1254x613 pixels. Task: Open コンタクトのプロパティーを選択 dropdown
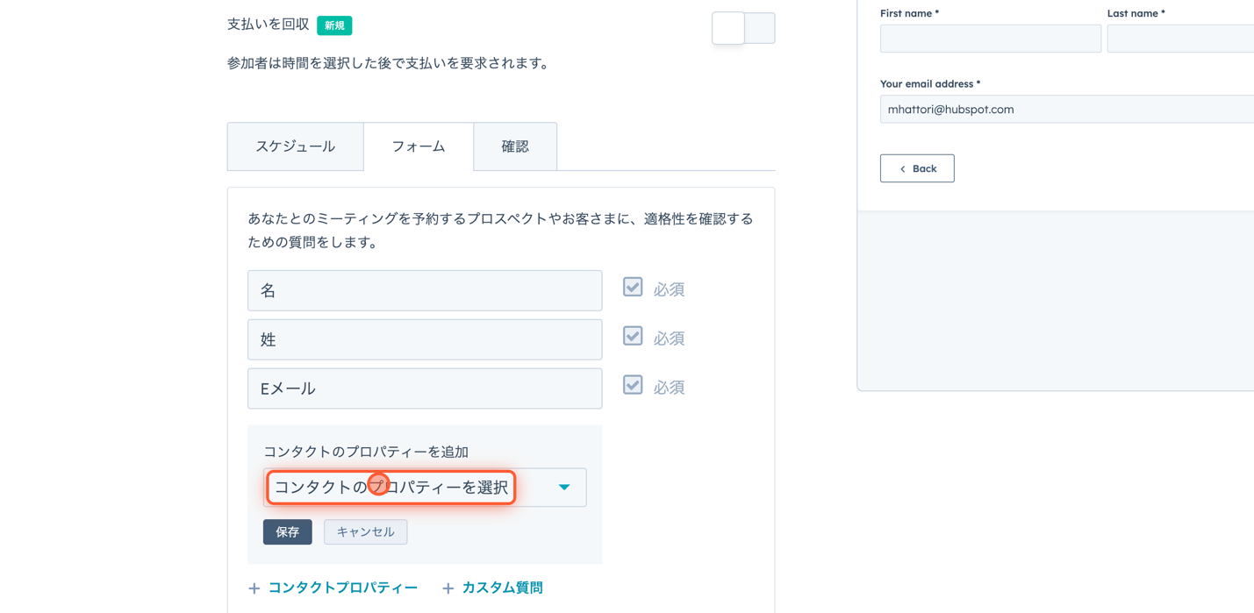point(425,488)
